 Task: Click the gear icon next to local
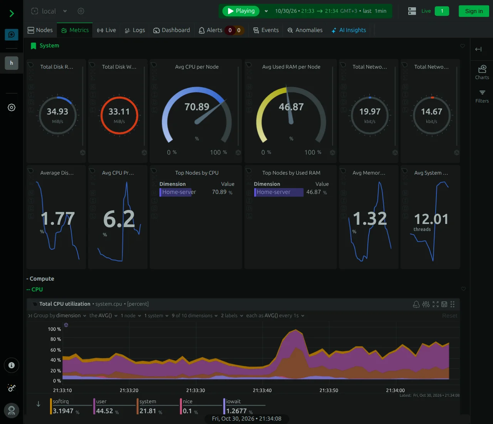(x=81, y=11)
